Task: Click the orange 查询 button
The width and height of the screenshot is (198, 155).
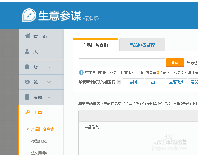Action: pyautogui.click(x=175, y=63)
